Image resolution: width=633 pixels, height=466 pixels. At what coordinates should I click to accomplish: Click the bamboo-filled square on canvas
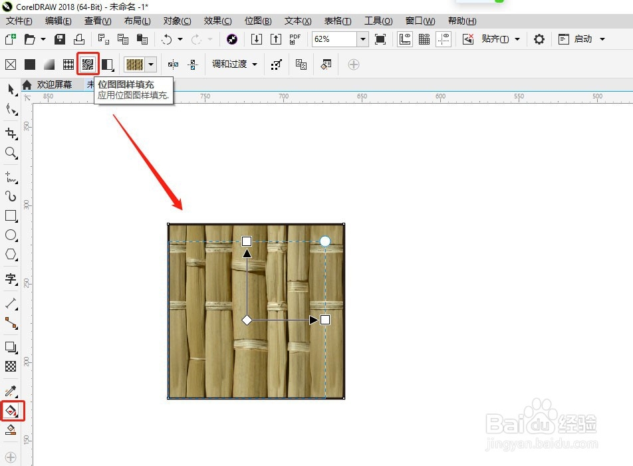coord(256,310)
